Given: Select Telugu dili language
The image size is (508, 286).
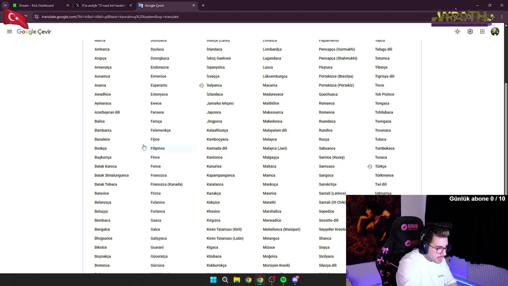Looking at the screenshot, I should pos(383,49).
